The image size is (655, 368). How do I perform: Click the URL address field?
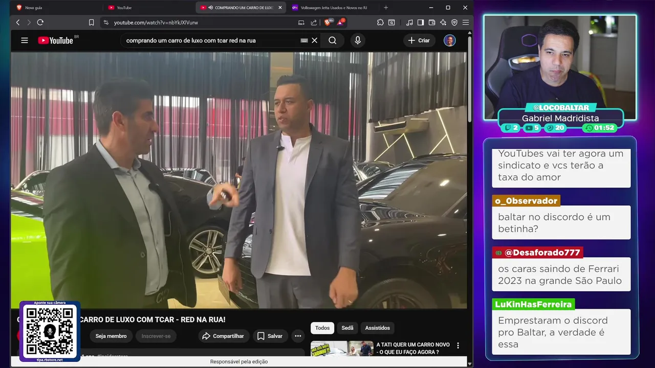pyautogui.click(x=202, y=22)
